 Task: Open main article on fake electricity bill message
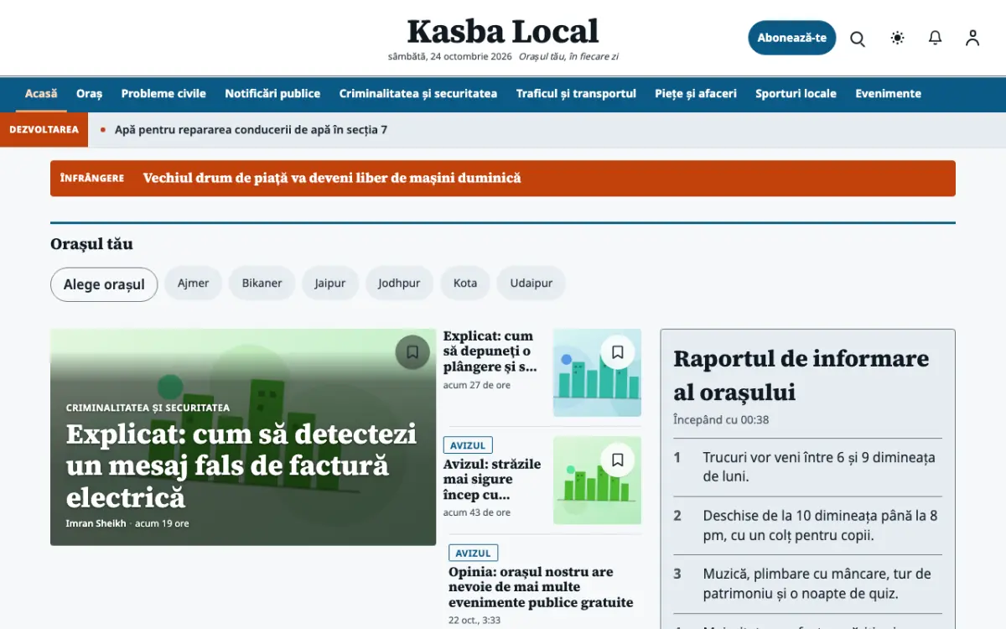(x=241, y=465)
